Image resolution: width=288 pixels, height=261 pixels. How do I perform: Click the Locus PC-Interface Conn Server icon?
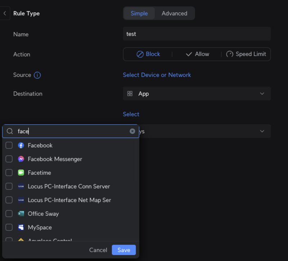pyautogui.click(x=21, y=186)
